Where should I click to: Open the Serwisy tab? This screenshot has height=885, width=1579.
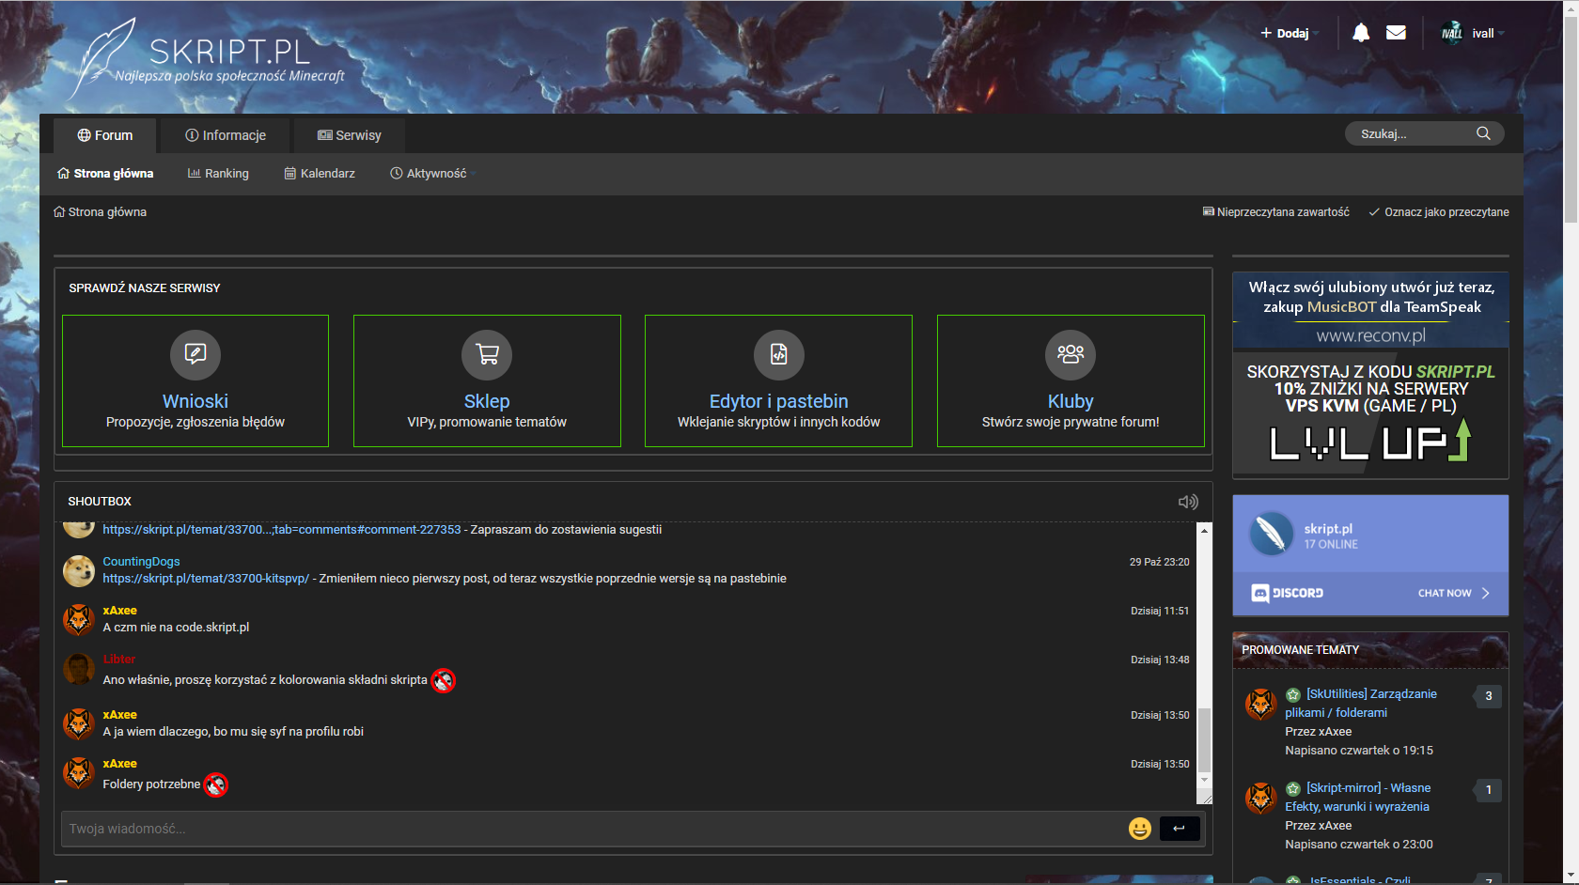tap(350, 135)
